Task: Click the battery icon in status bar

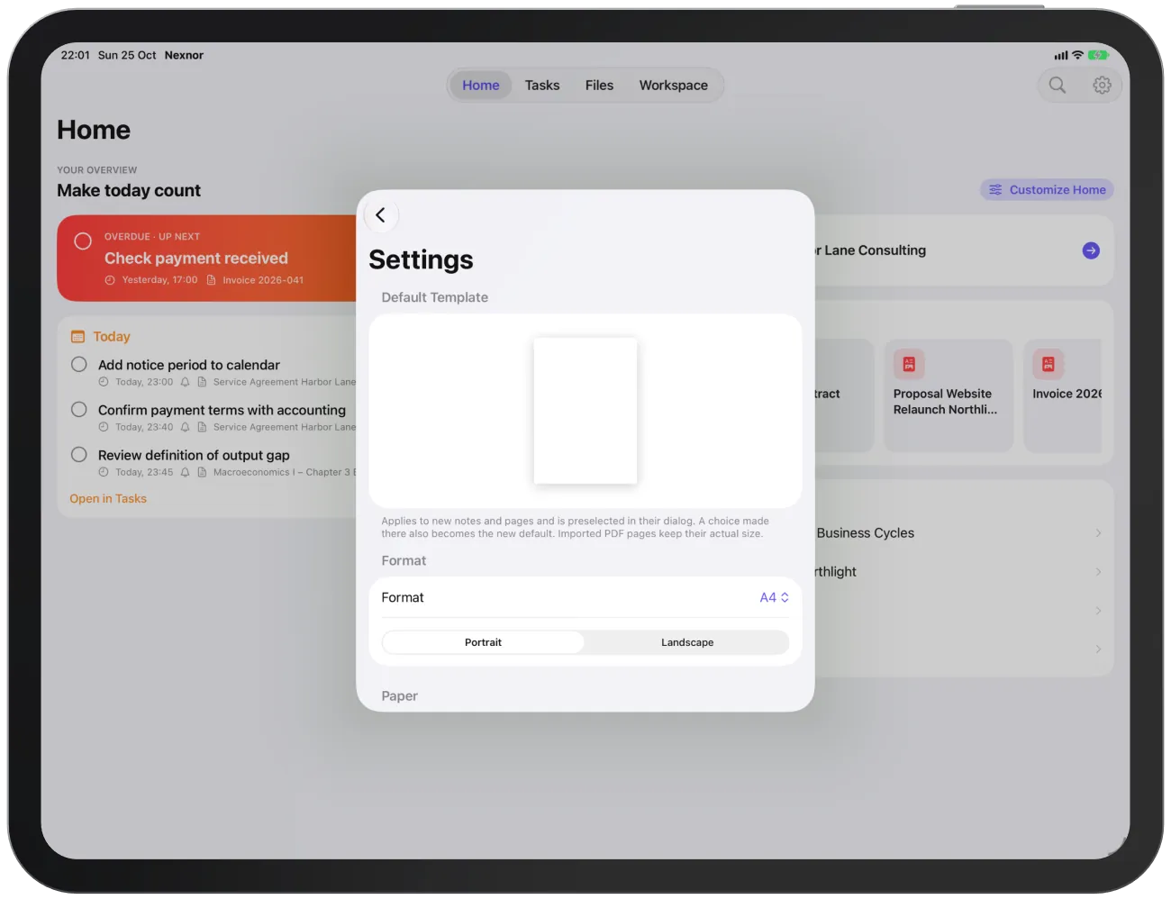Action: pyautogui.click(x=1098, y=55)
